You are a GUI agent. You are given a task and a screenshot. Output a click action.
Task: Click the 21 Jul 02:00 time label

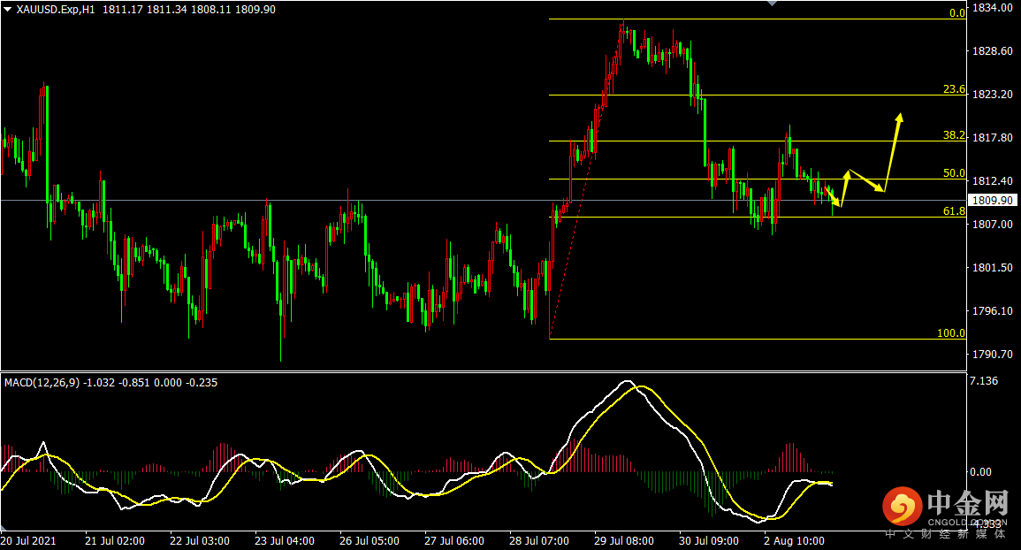click(x=115, y=541)
